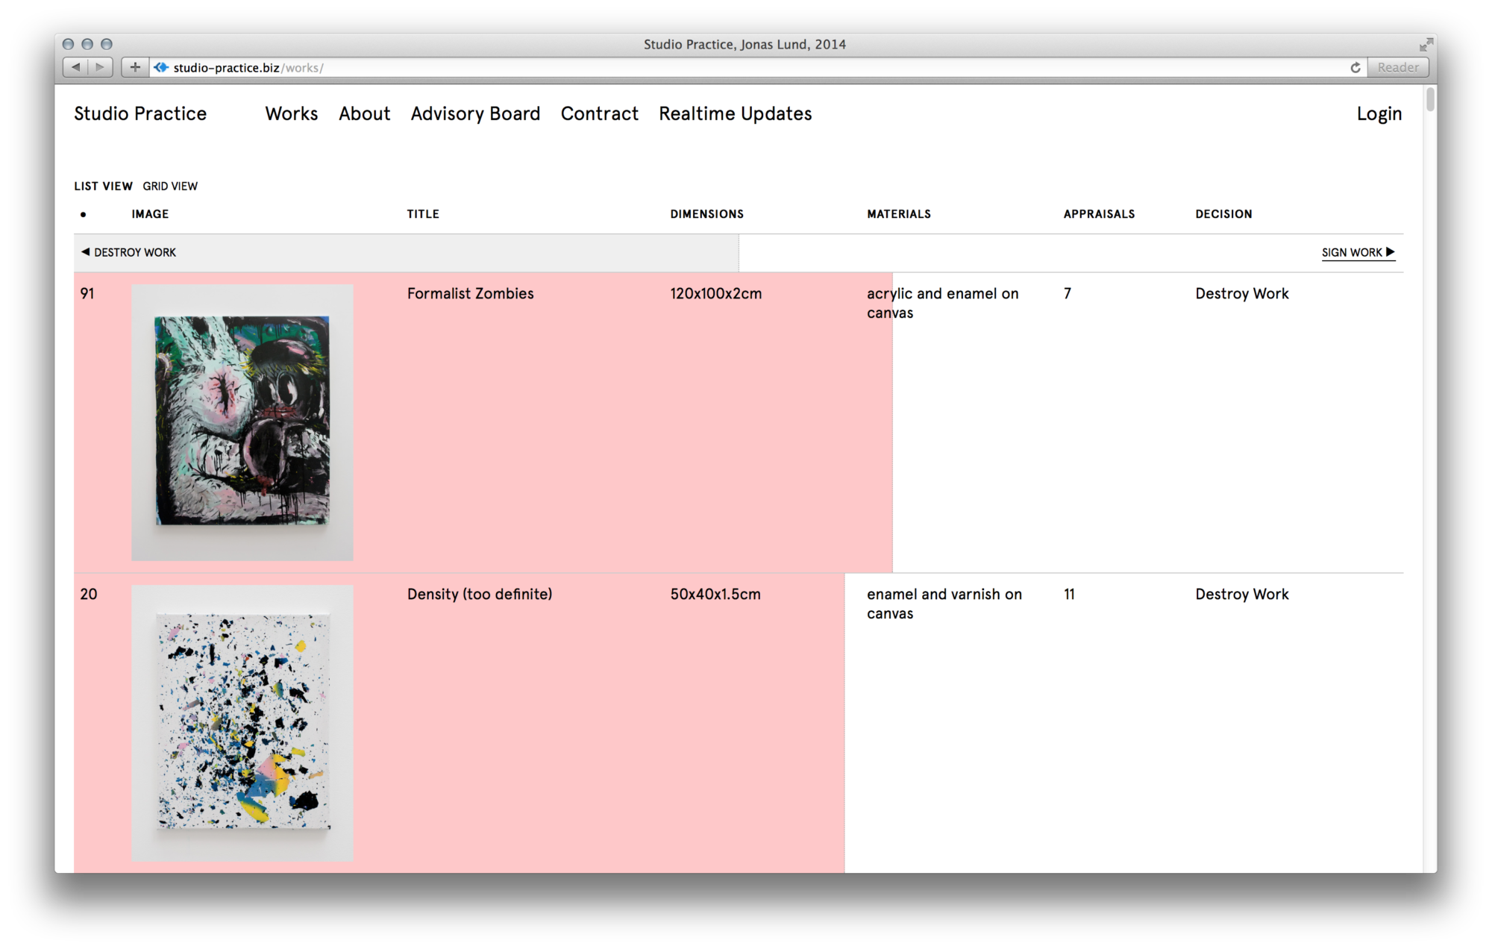Viewport: 1492px width, 949px height.
Task: Click the URL address field
Action: tap(746, 68)
